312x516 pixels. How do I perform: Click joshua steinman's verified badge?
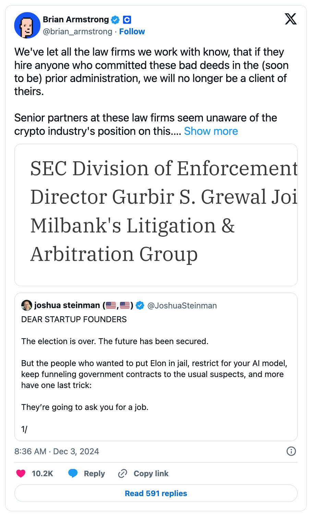140,305
